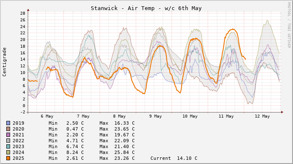This screenshot has width=293, height=164.
Task: Click the '2022' legend year label
Action: [18, 141]
